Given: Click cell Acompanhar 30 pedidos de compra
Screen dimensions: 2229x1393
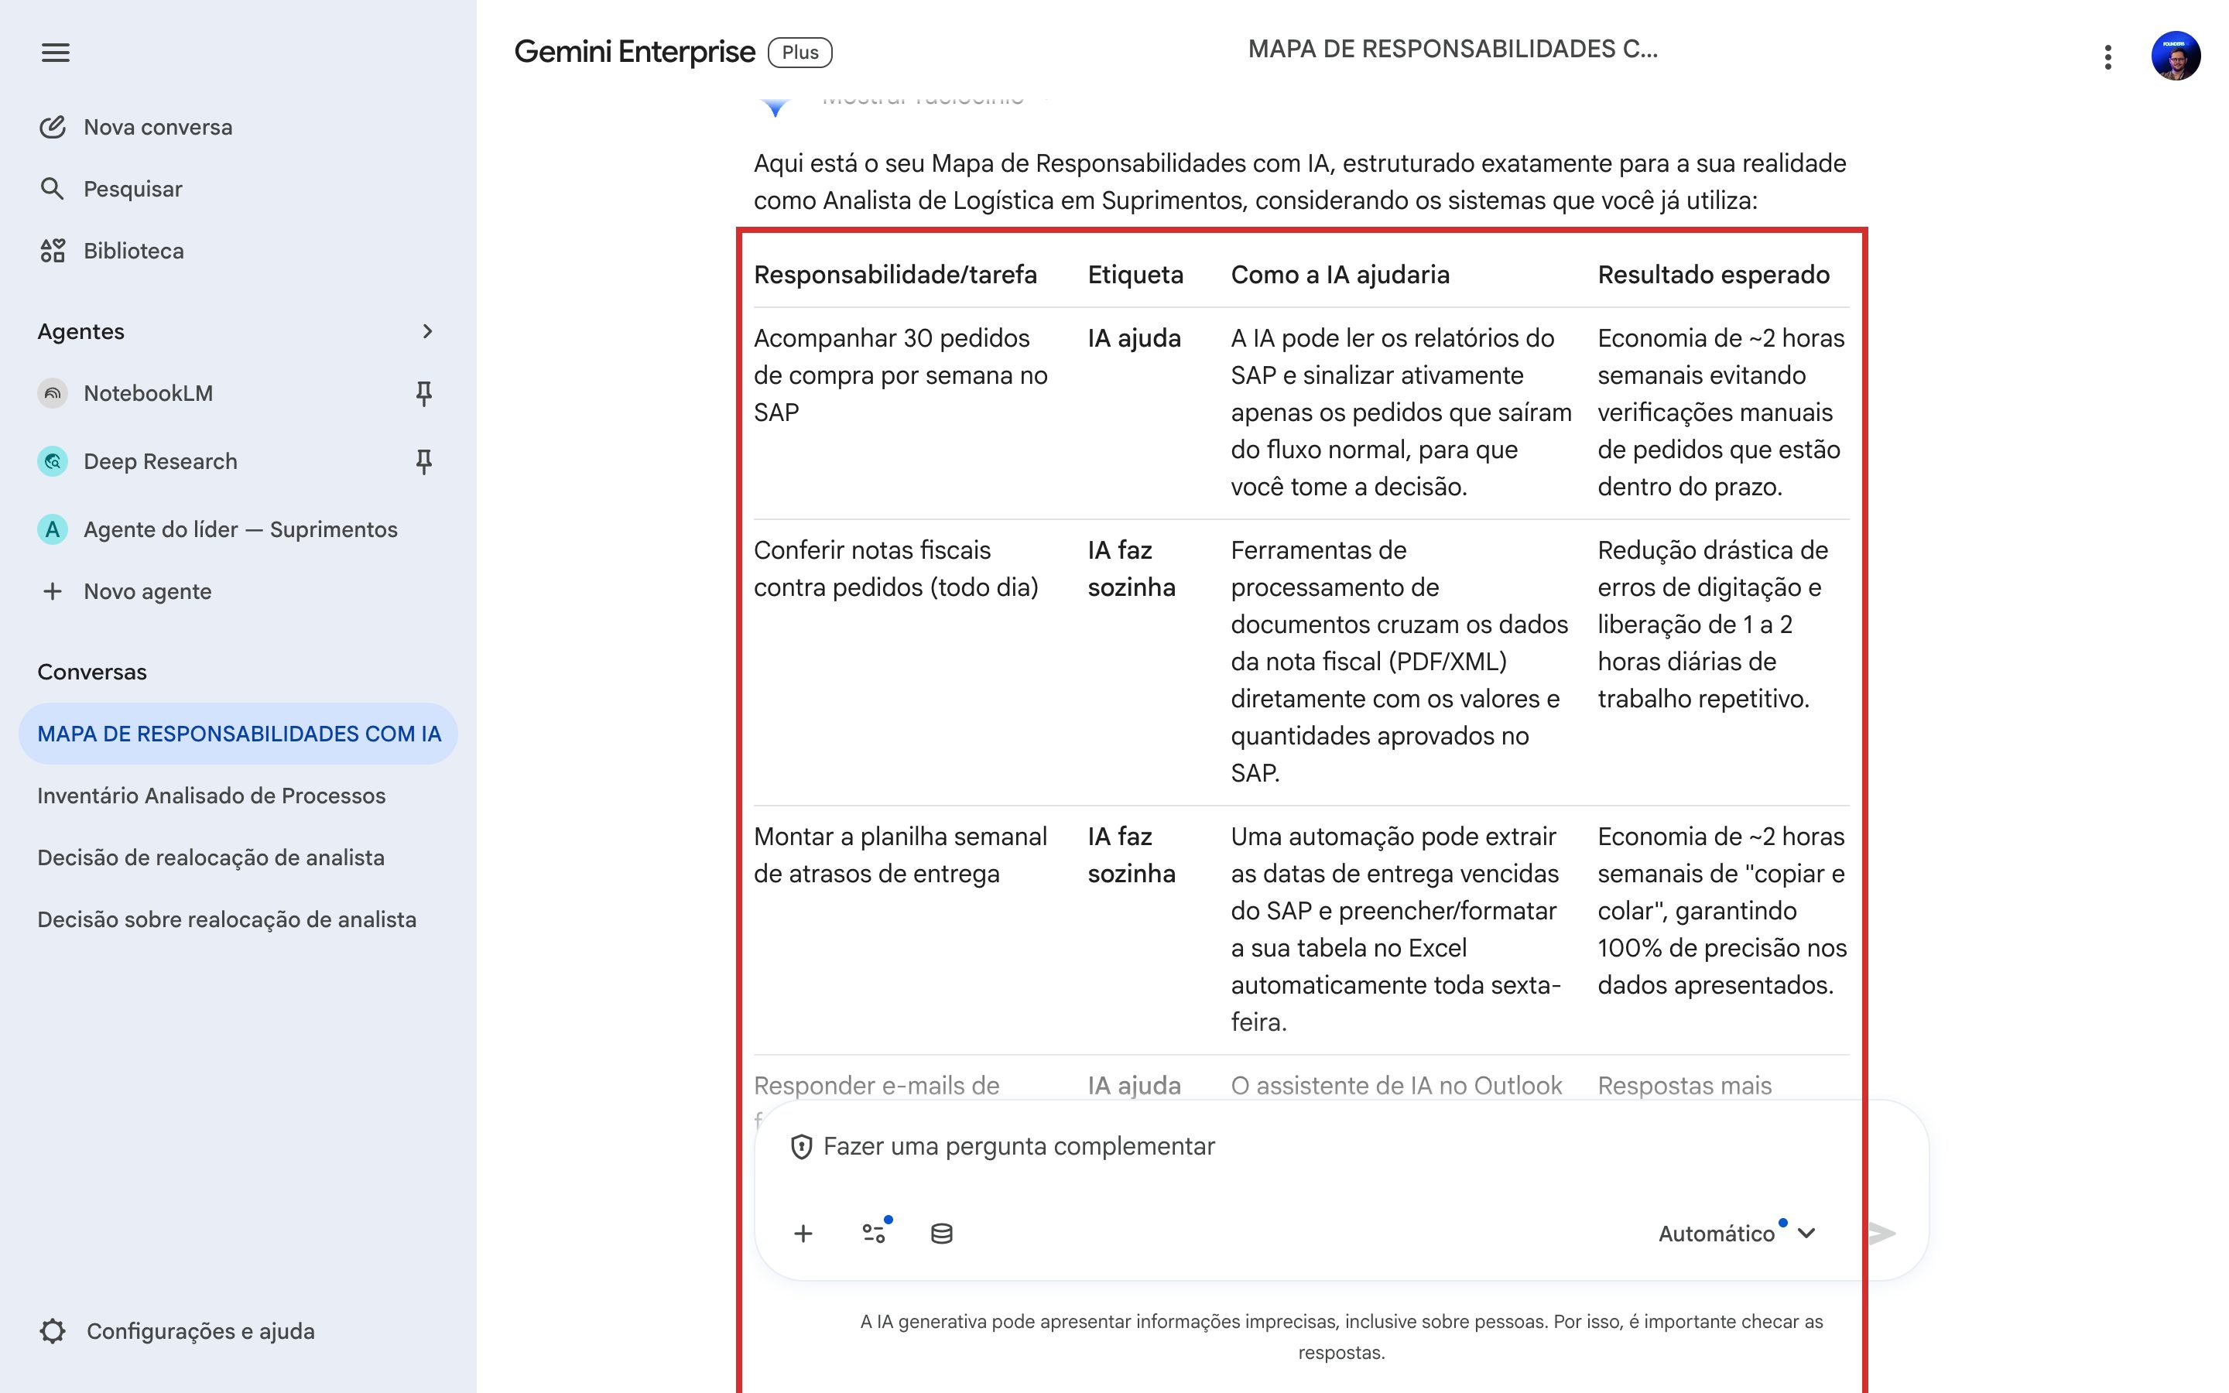Looking at the screenshot, I should [901, 375].
